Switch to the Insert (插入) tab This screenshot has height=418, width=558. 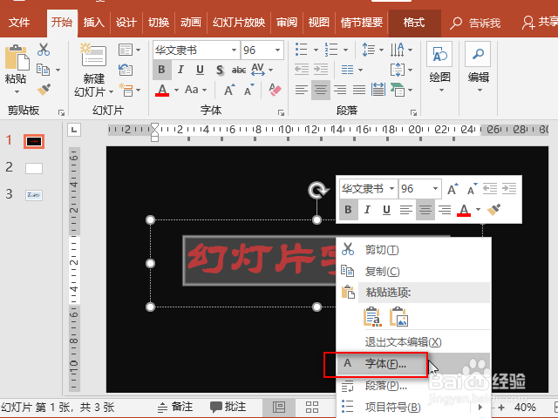[x=94, y=23]
